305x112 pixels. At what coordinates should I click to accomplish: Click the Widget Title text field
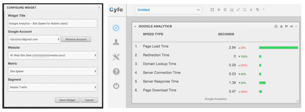(52, 23)
